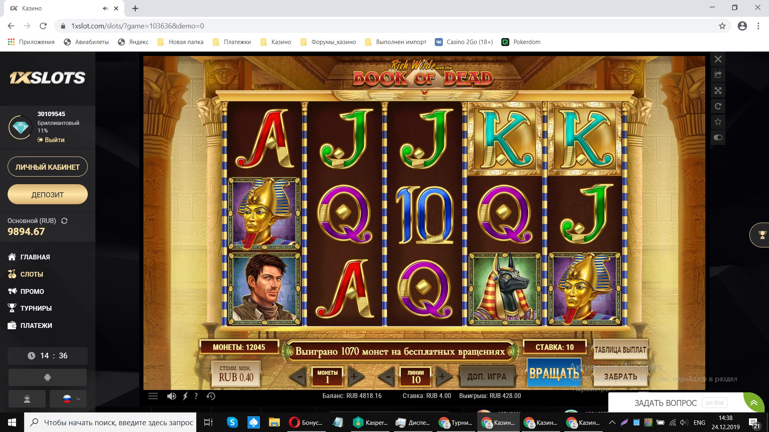Open the game in a new window icon
Viewport: 769px width, 432px height.
(x=718, y=75)
